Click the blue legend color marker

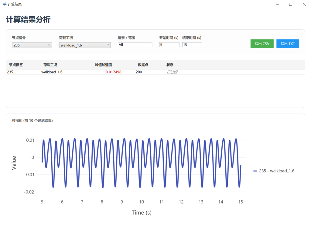[255, 171]
